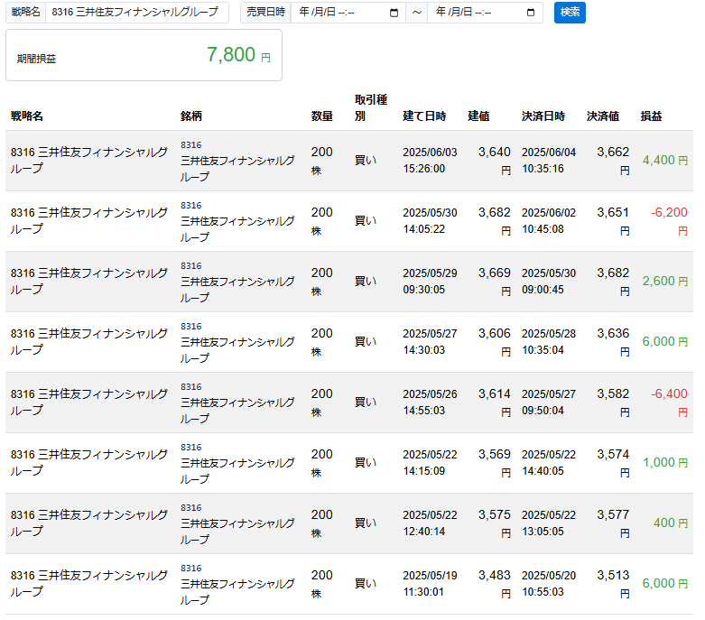Click the 4,400 円 profit value

[x=665, y=160]
